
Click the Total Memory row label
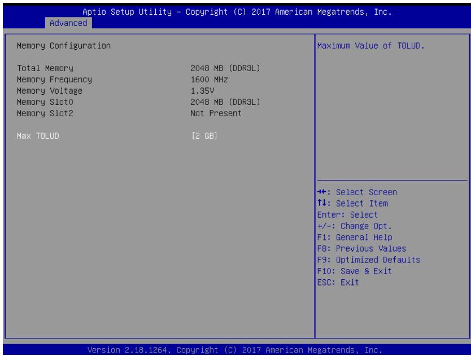click(x=45, y=68)
